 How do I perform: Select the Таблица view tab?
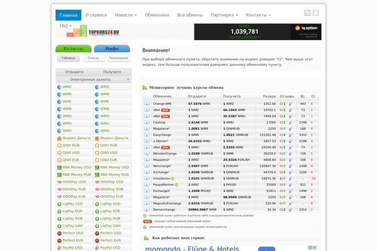coord(68,58)
